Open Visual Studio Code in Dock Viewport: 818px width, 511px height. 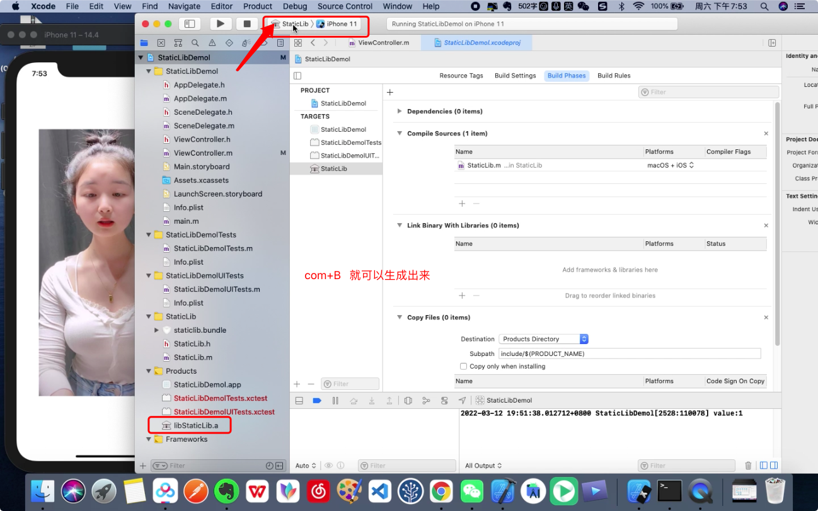[x=381, y=490]
